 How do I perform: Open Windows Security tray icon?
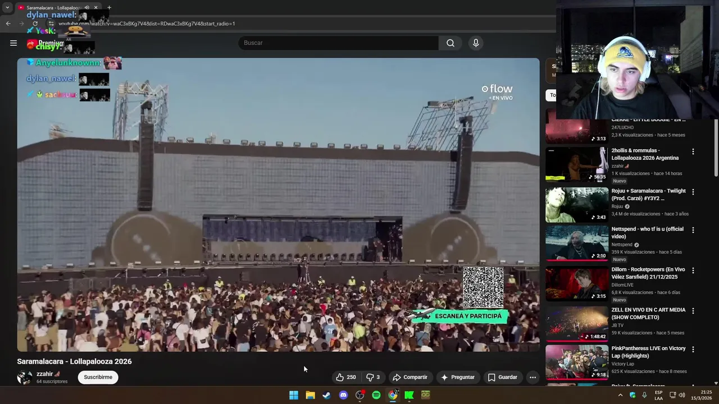coord(632,395)
